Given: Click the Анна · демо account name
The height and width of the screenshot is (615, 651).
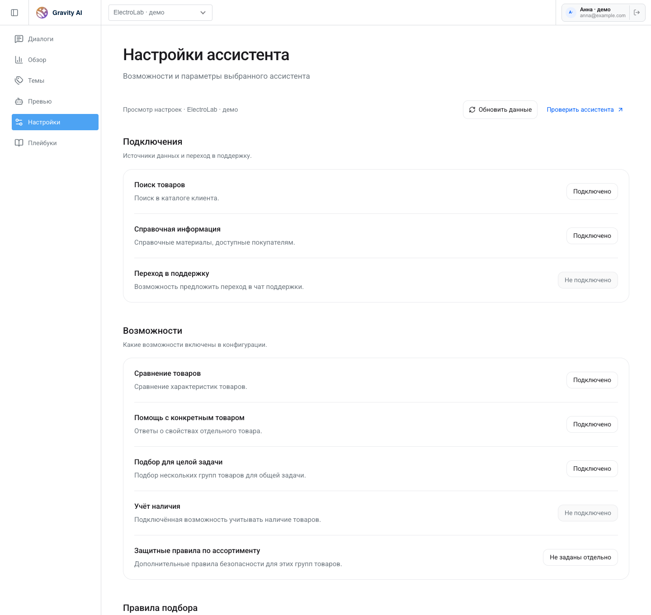Looking at the screenshot, I should (x=595, y=9).
